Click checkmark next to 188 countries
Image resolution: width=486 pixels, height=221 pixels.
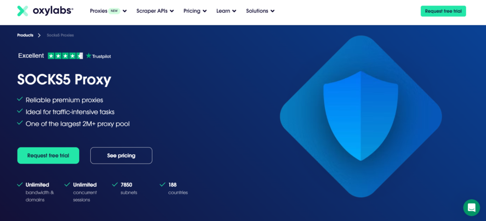162,184
